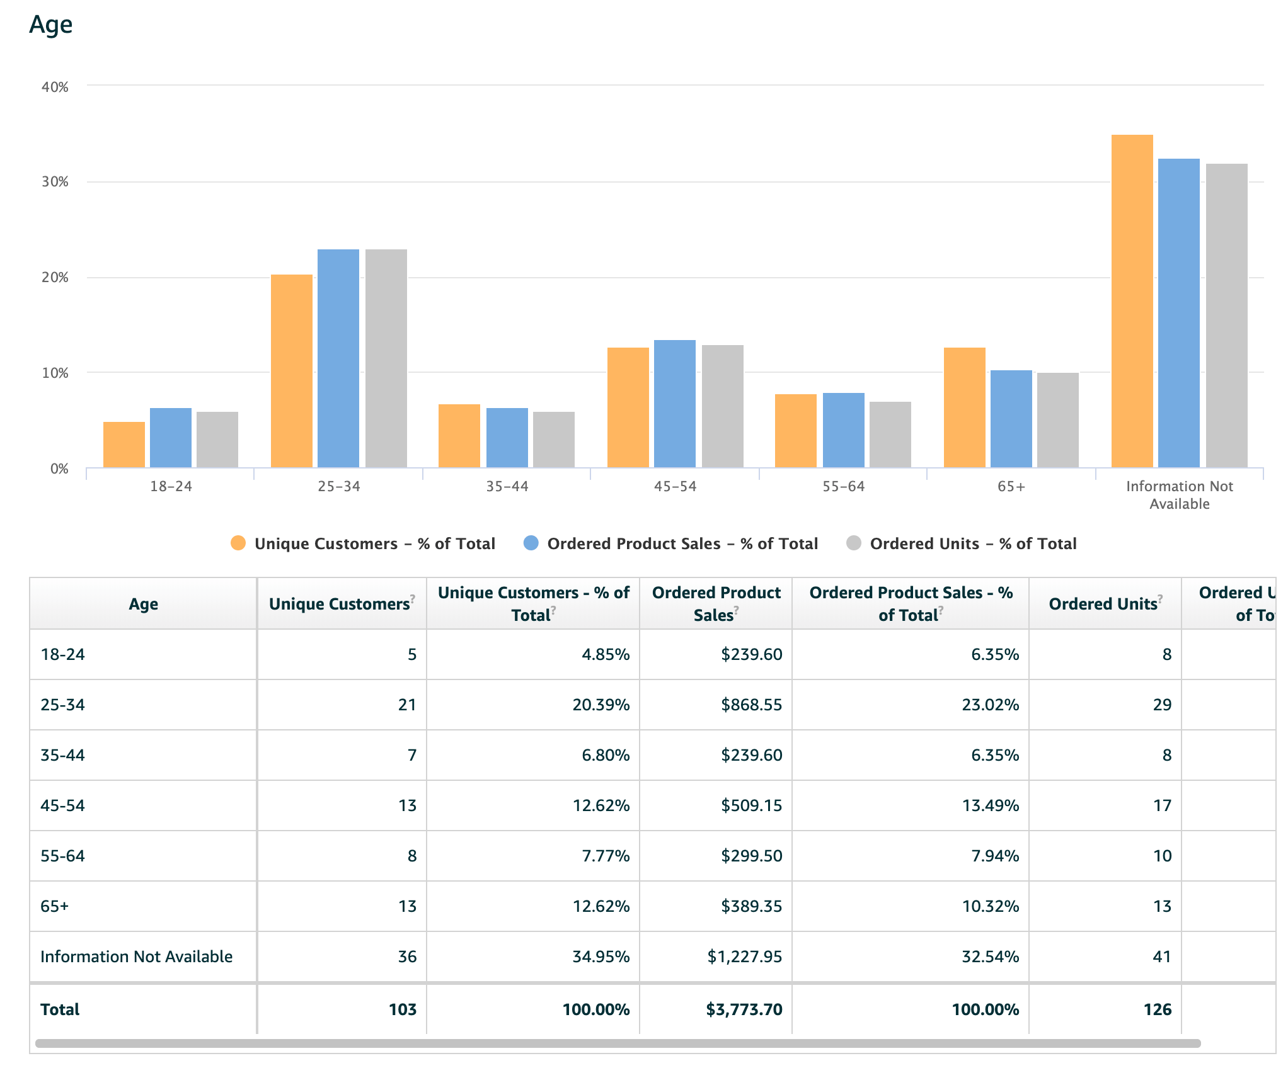Click the blue legend dot for Product Sales
This screenshot has width=1288, height=1068.
(531, 543)
